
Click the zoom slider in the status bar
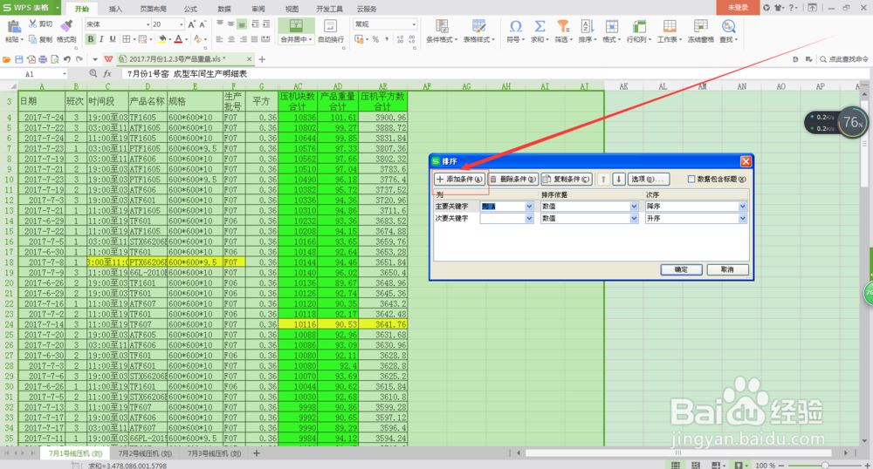click(x=825, y=466)
